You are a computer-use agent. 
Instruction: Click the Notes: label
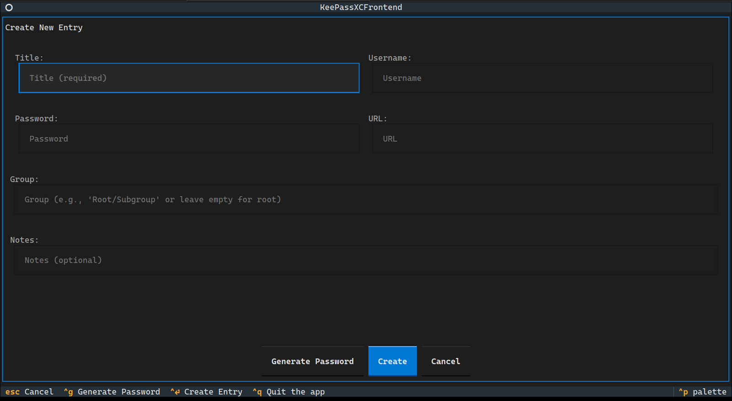[24, 240]
